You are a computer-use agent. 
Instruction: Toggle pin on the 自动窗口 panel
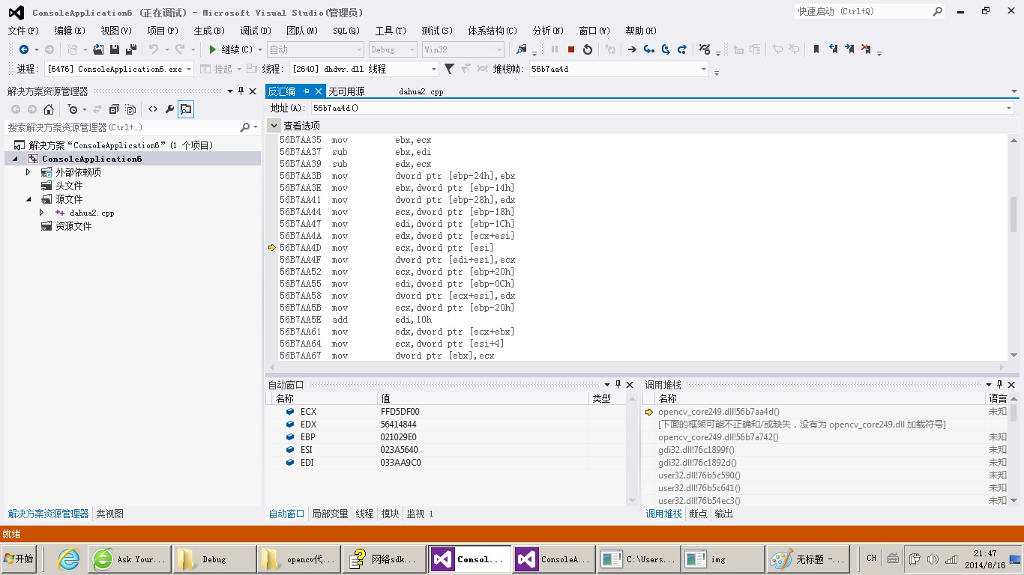tap(618, 385)
